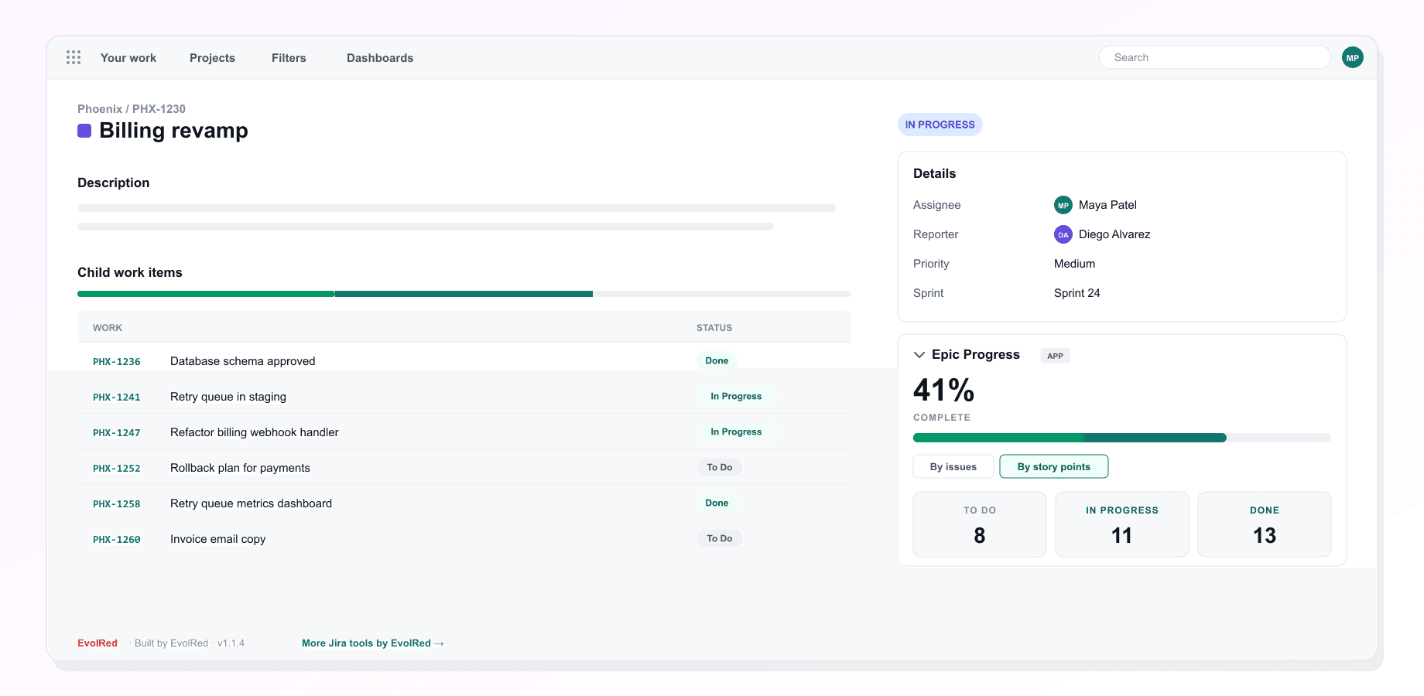1424x696 pixels.
Task: Open issue PHX-1260
Action: pyautogui.click(x=117, y=539)
